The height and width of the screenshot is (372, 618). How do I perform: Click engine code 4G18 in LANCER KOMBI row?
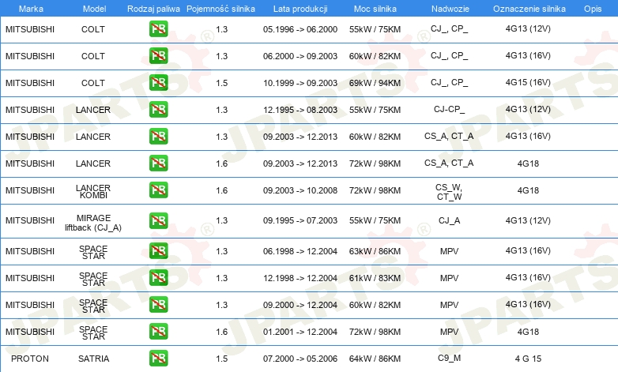coord(528,190)
